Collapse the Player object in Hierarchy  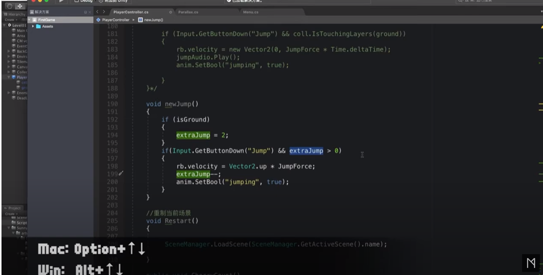(9, 77)
